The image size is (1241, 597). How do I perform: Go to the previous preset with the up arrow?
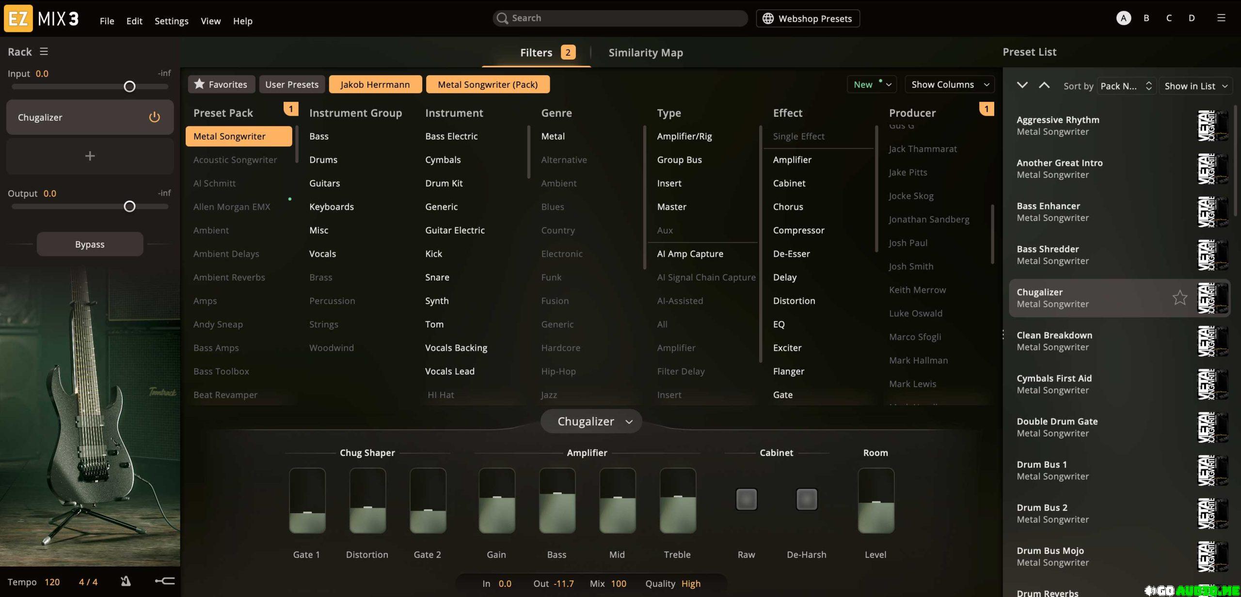[x=1044, y=85]
